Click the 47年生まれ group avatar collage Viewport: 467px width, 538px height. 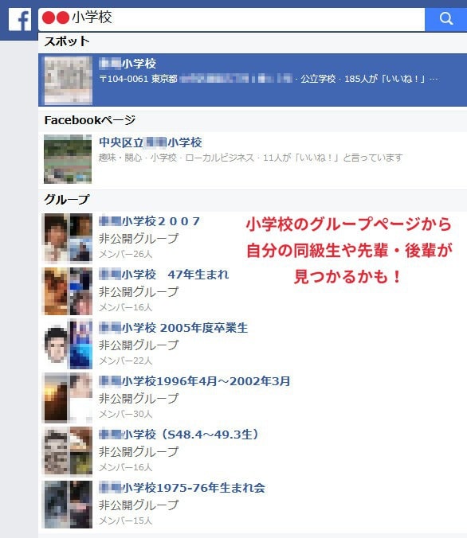coord(68,291)
